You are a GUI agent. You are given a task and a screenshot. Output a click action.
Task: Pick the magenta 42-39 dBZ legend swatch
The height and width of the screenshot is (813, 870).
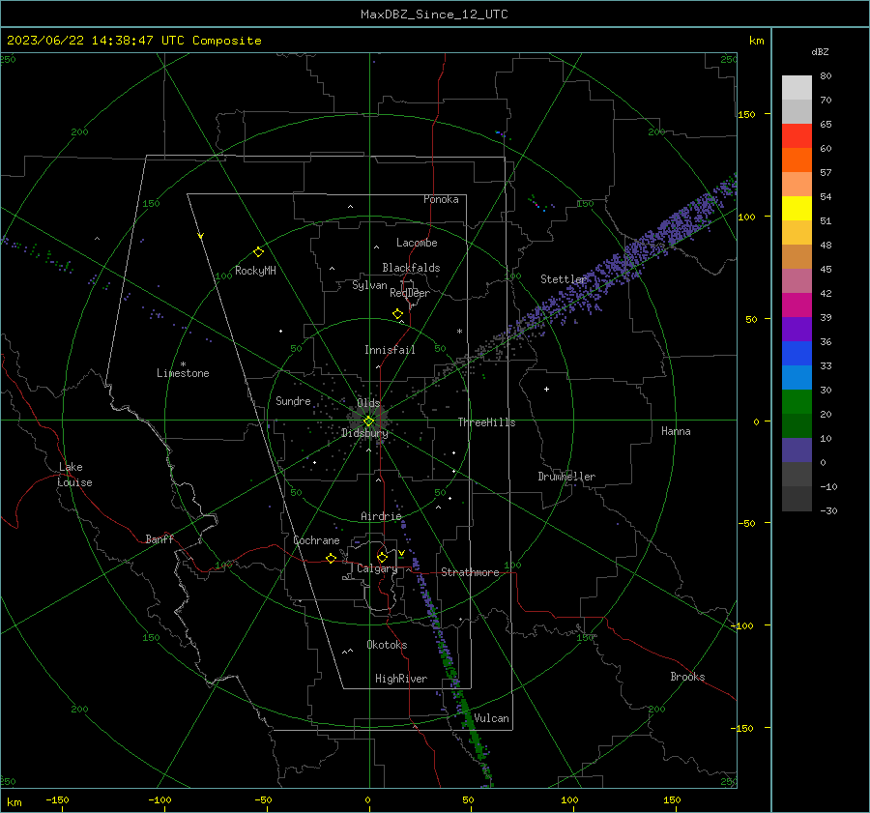pos(797,305)
